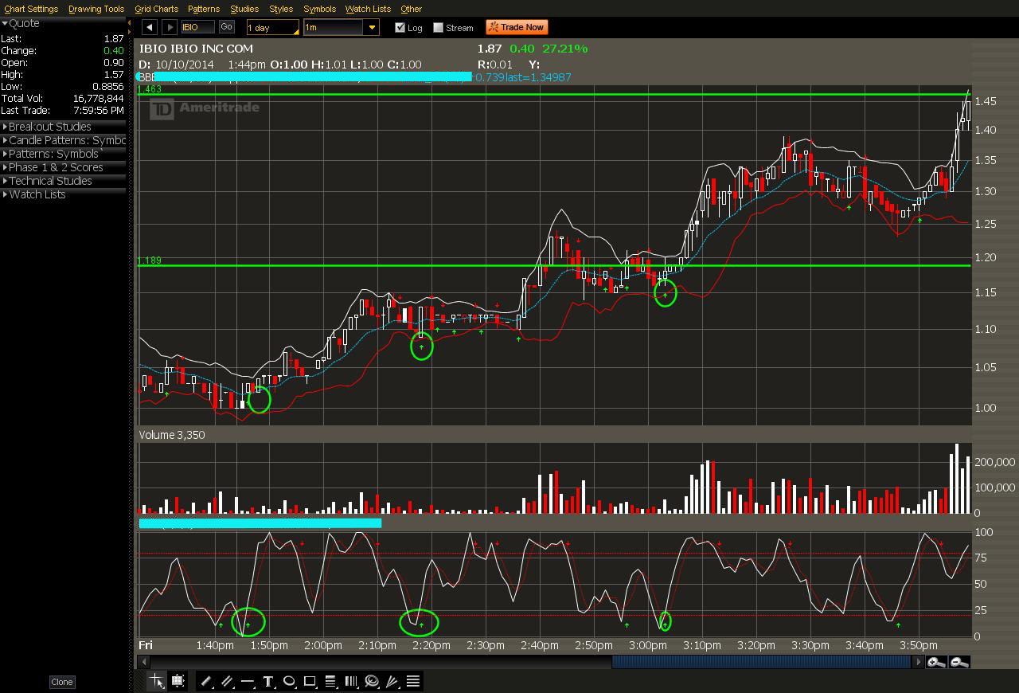Select the trendline drawing tool

click(x=206, y=681)
